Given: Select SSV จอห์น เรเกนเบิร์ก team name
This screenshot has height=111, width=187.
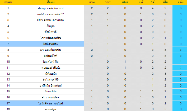Looking at the screenshot, I should [50, 20].
